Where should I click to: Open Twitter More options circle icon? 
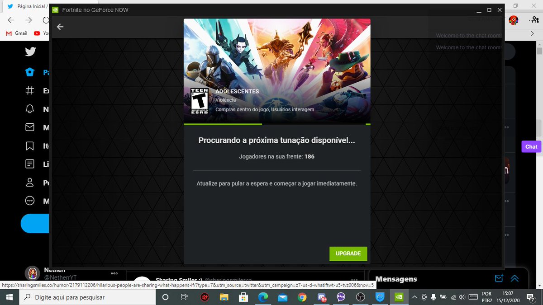pos(30,201)
